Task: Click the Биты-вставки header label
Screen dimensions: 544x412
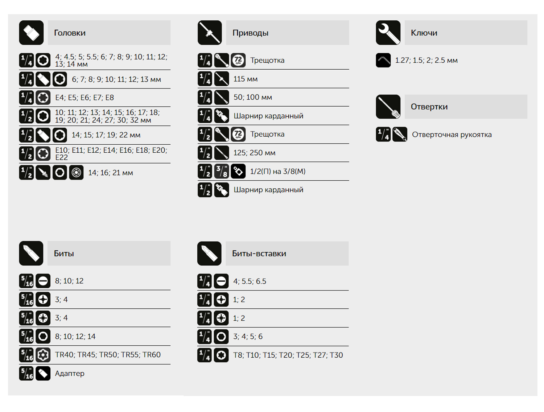Action: tap(259, 254)
